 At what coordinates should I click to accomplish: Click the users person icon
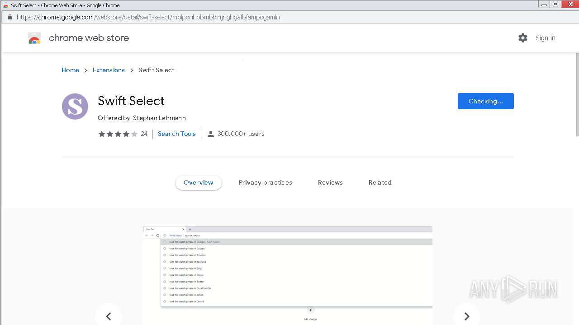[x=210, y=134]
